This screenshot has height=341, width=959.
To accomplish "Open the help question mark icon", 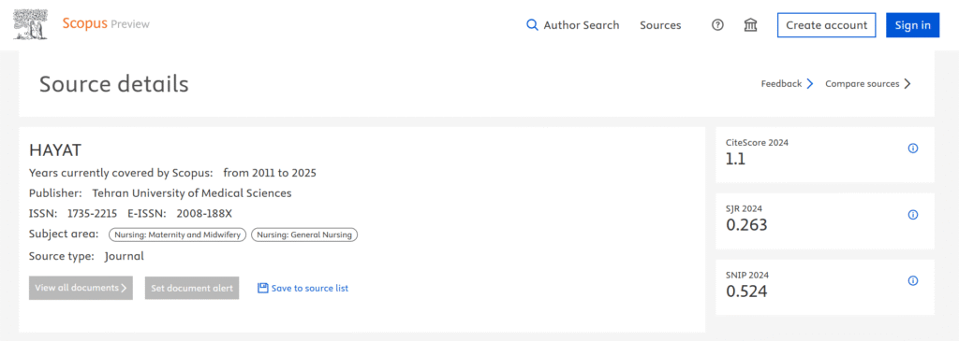I will (717, 25).
